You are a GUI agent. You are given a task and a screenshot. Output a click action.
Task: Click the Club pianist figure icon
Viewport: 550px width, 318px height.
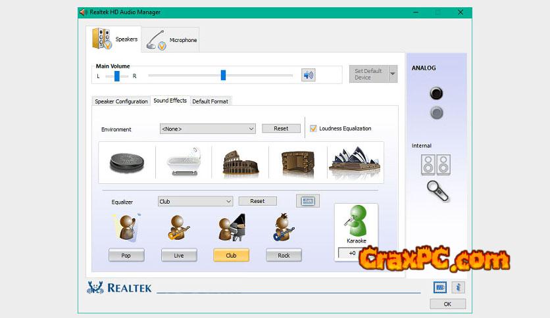pyautogui.click(x=232, y=227)
